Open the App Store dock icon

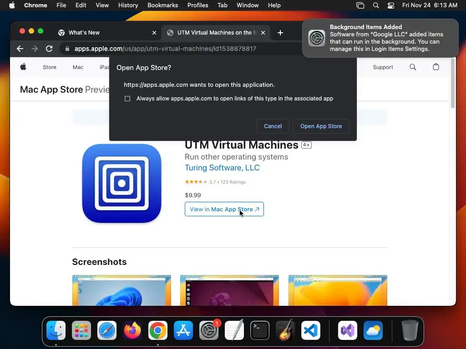tap(183, 330)
